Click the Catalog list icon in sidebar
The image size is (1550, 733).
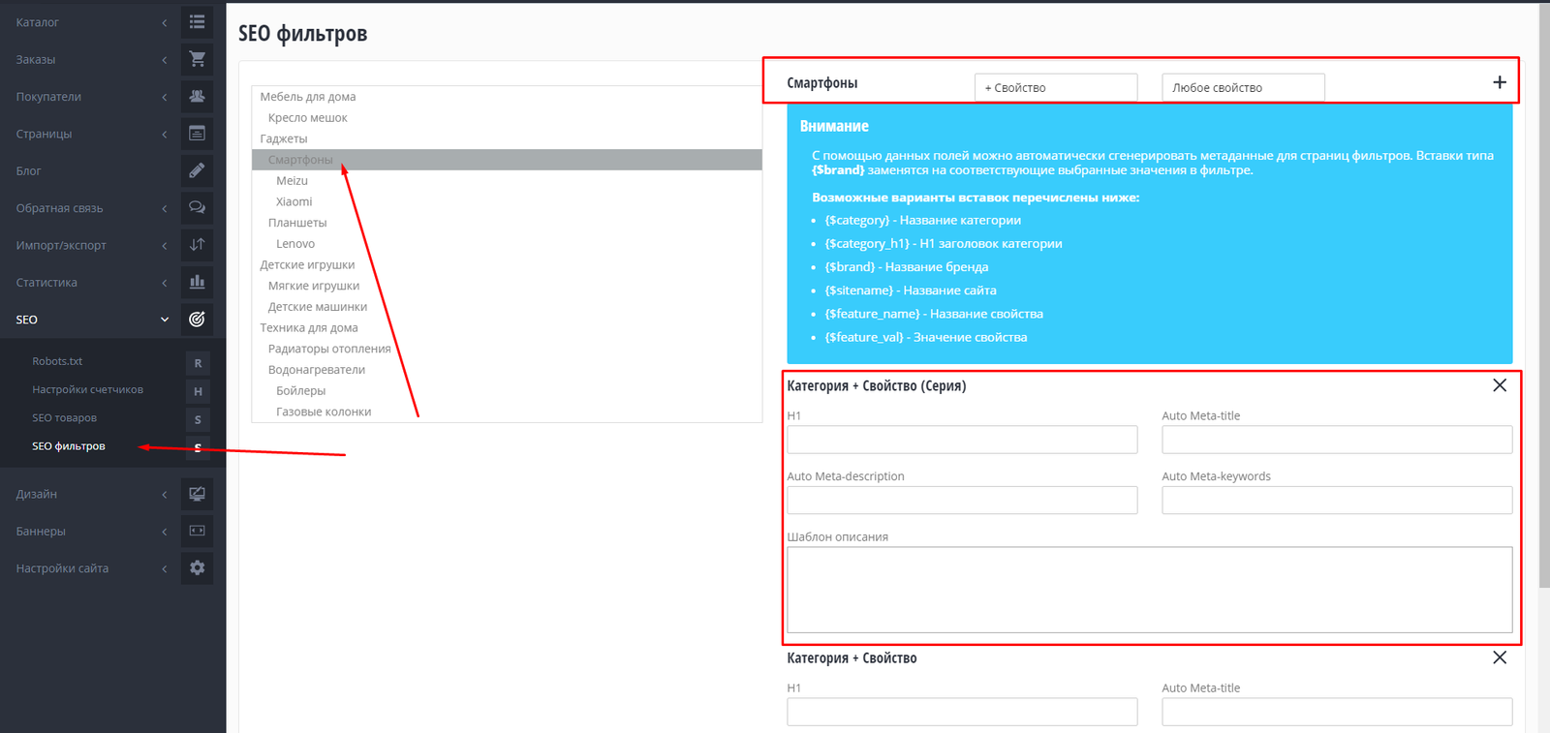(x=197, y=21)
